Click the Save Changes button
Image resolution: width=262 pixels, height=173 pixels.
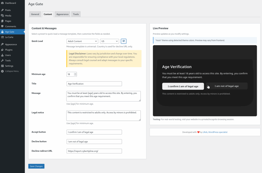36,166
